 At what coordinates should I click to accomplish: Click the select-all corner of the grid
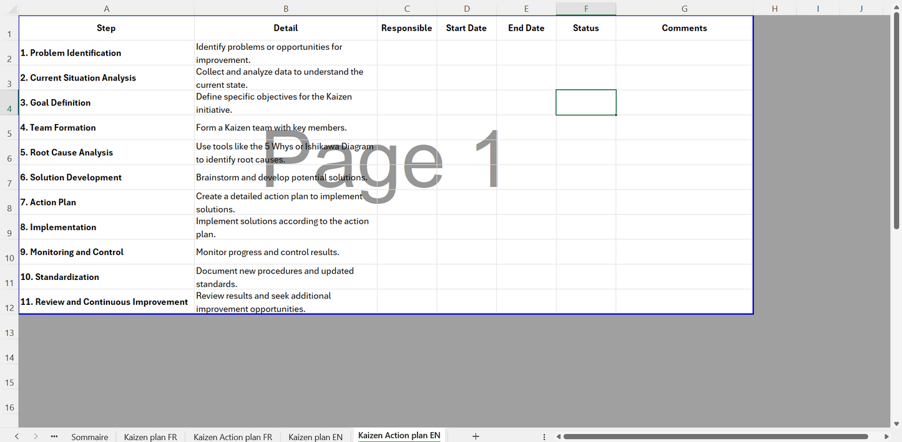(x=9, y=9)
